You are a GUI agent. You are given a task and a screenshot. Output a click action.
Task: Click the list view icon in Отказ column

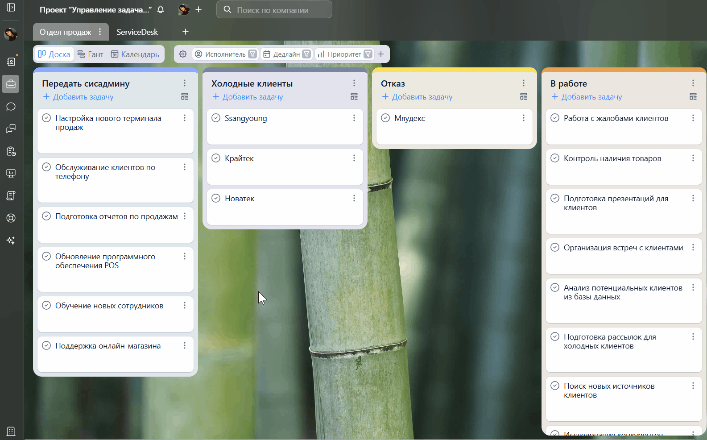point(524,97)
